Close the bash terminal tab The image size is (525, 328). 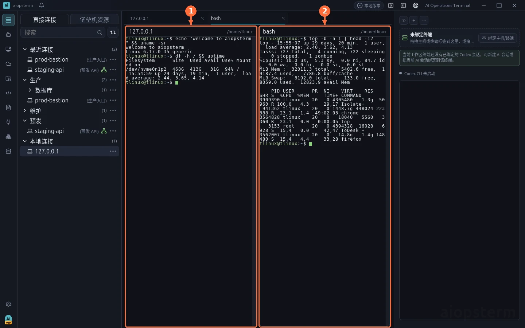tap(283, 18)
